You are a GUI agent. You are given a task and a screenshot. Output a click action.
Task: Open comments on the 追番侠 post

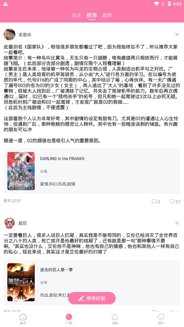pyautogui.click(x=154, y=201)
